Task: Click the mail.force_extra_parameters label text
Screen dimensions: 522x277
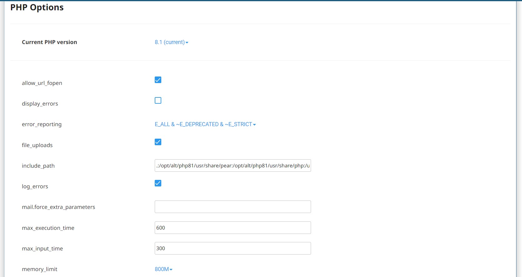Action: click(58, 207)
